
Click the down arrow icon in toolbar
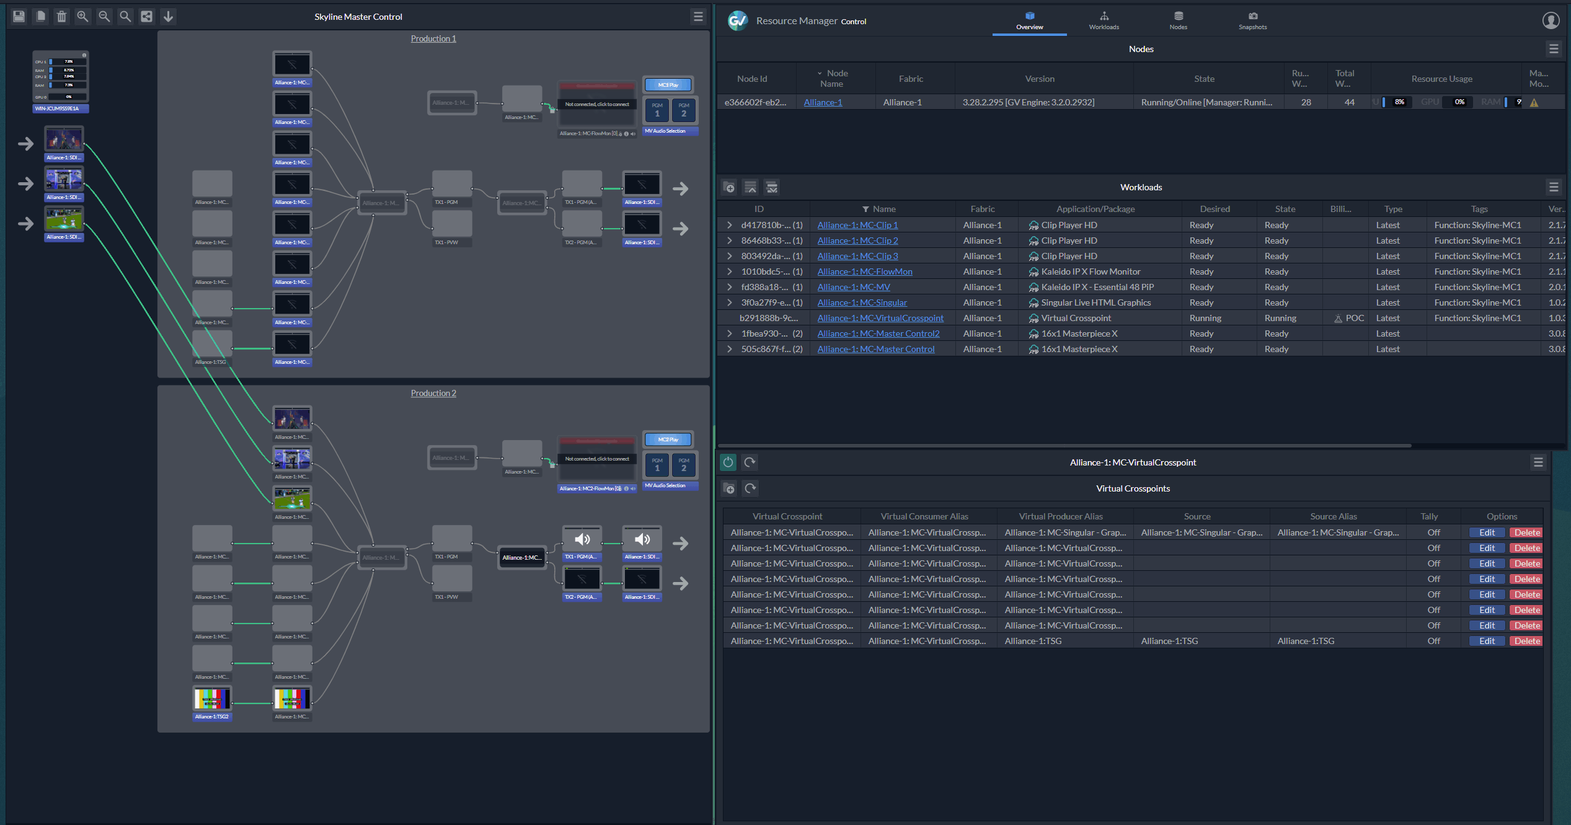point(168,16)
